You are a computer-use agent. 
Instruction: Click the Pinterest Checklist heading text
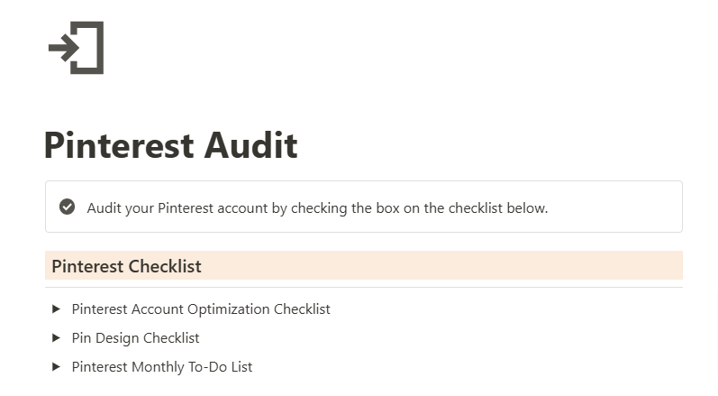pyautogui.click(x=126, y=266)
